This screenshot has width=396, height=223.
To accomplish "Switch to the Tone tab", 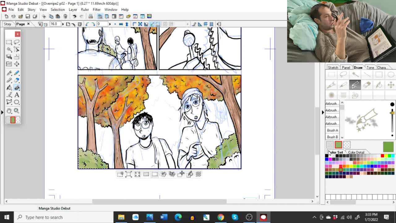I will point(370,68).
